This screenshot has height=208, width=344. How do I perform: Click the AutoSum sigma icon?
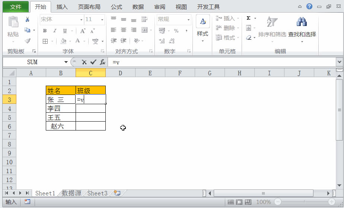(x=248, y=18)
